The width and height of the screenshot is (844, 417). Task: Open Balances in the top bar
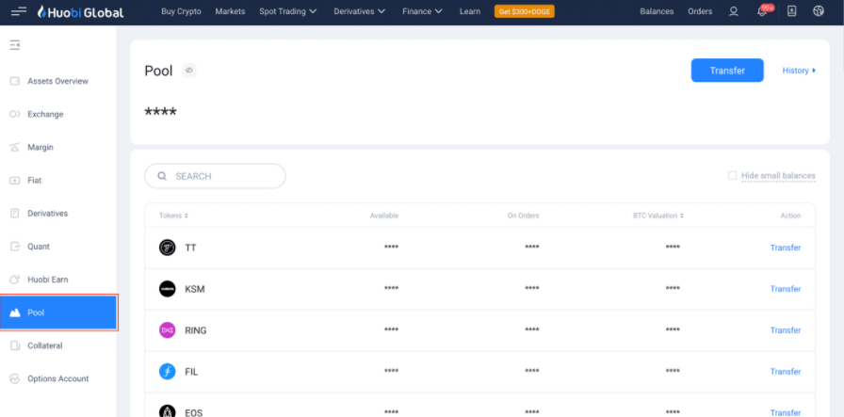coord(657,11)
